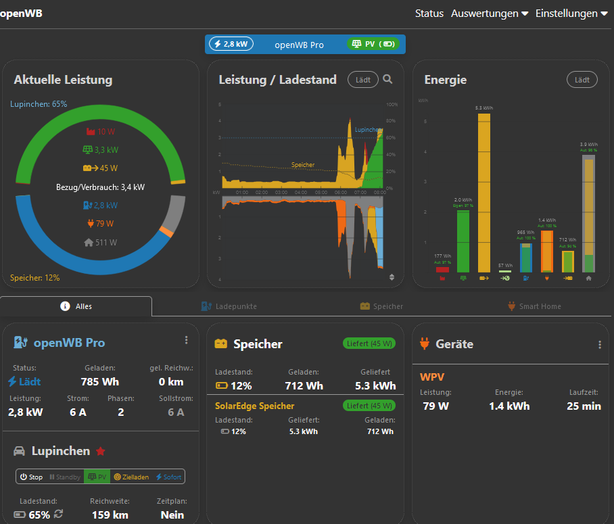Switch to the Speicher tab
Image resolution: width=614 pixels, height=524 pixels.
point(381,306)
